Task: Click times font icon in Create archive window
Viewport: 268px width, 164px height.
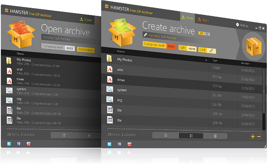Action: pos(110,79)
